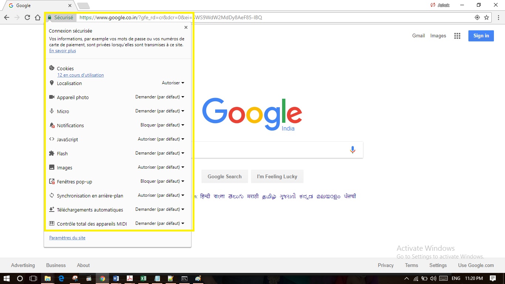Switch Google to मराठी language
Screen dimensions: 505x284
253,196
